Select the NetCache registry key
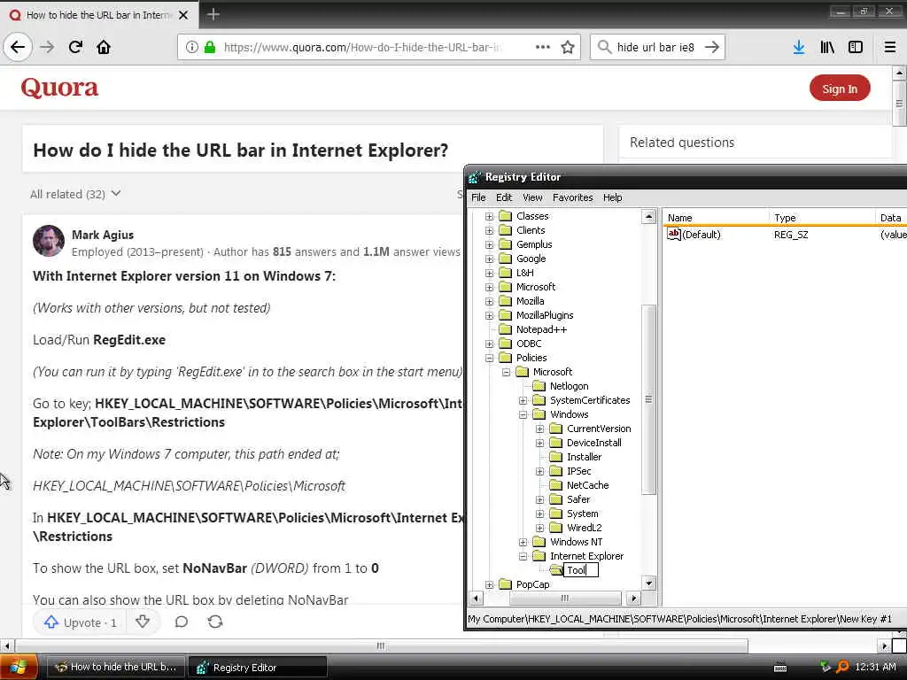The width and height of the screenshot is (907, 680). pyautogui.click(x=588, y=485)
